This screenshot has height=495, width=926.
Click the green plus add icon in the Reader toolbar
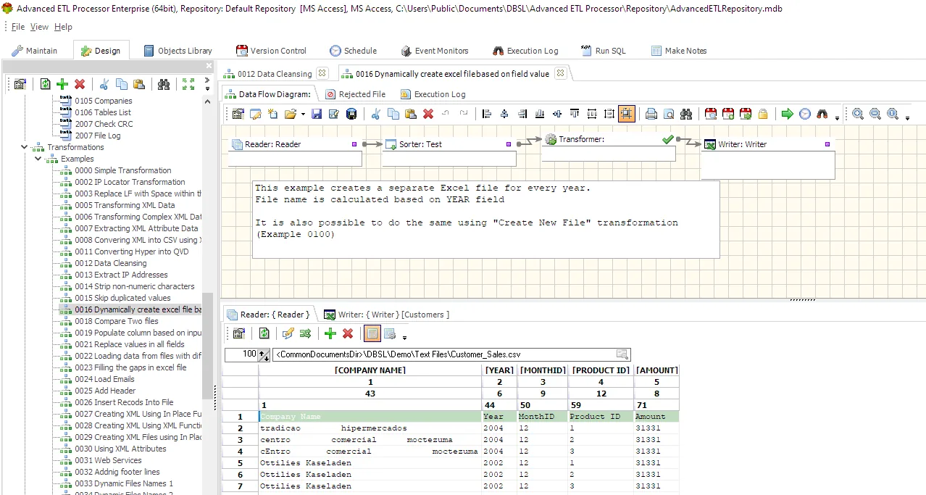point(330,333)
